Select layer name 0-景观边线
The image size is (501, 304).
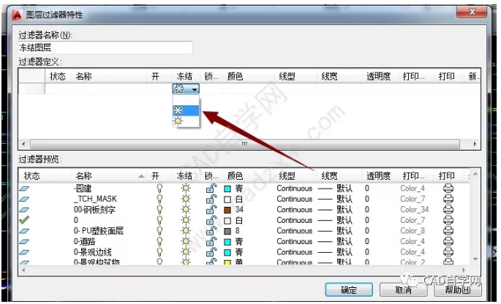[93, 252]
